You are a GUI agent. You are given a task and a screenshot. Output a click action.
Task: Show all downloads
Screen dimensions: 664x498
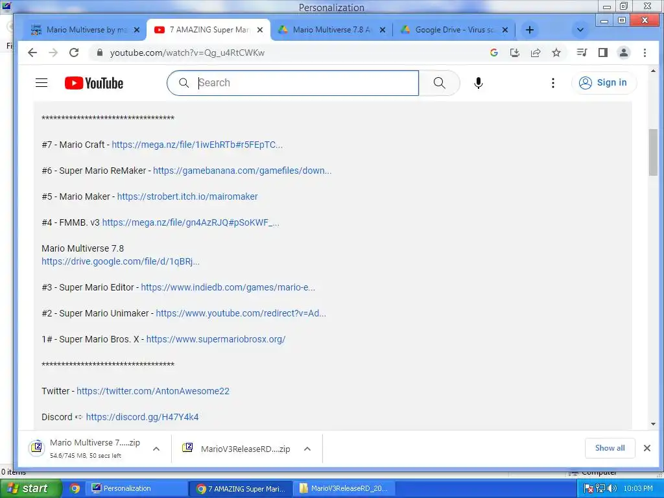[610, 448]
